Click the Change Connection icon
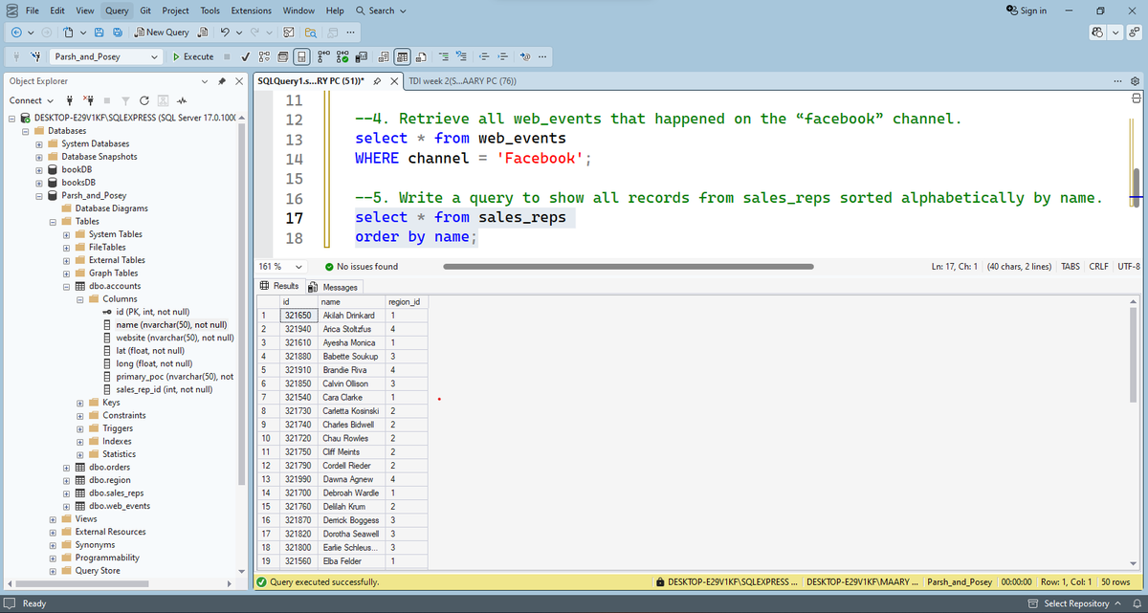This screenshot has width=1148, height=613. point(35,56)
